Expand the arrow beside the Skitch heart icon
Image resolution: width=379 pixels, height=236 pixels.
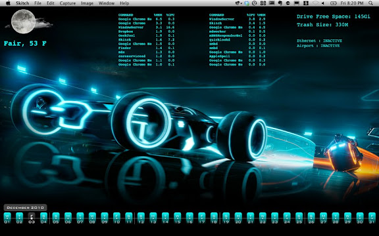(241, 3)
